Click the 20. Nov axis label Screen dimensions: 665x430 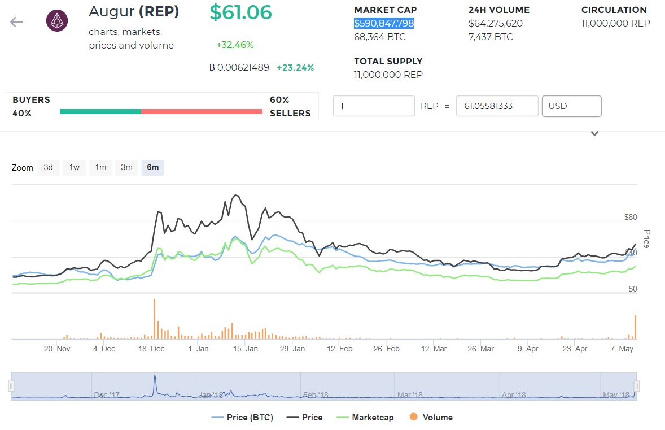click(x=57, y=349)
